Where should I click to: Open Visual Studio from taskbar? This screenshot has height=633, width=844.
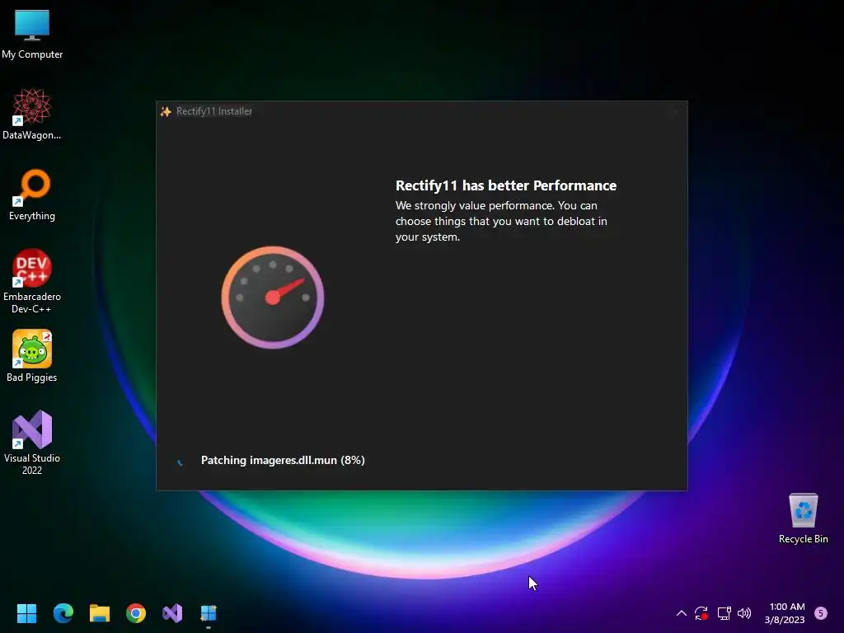click(x=172, y=613)
